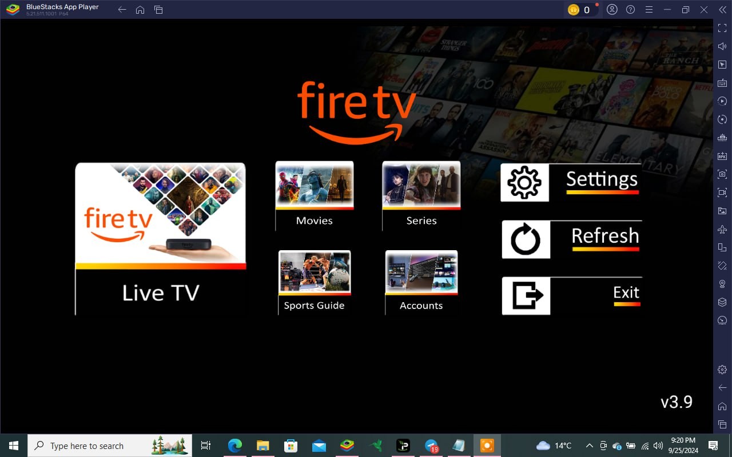Open the Live TV tile
The width and height of the screenshot is (732, 457).
(161, 239)
